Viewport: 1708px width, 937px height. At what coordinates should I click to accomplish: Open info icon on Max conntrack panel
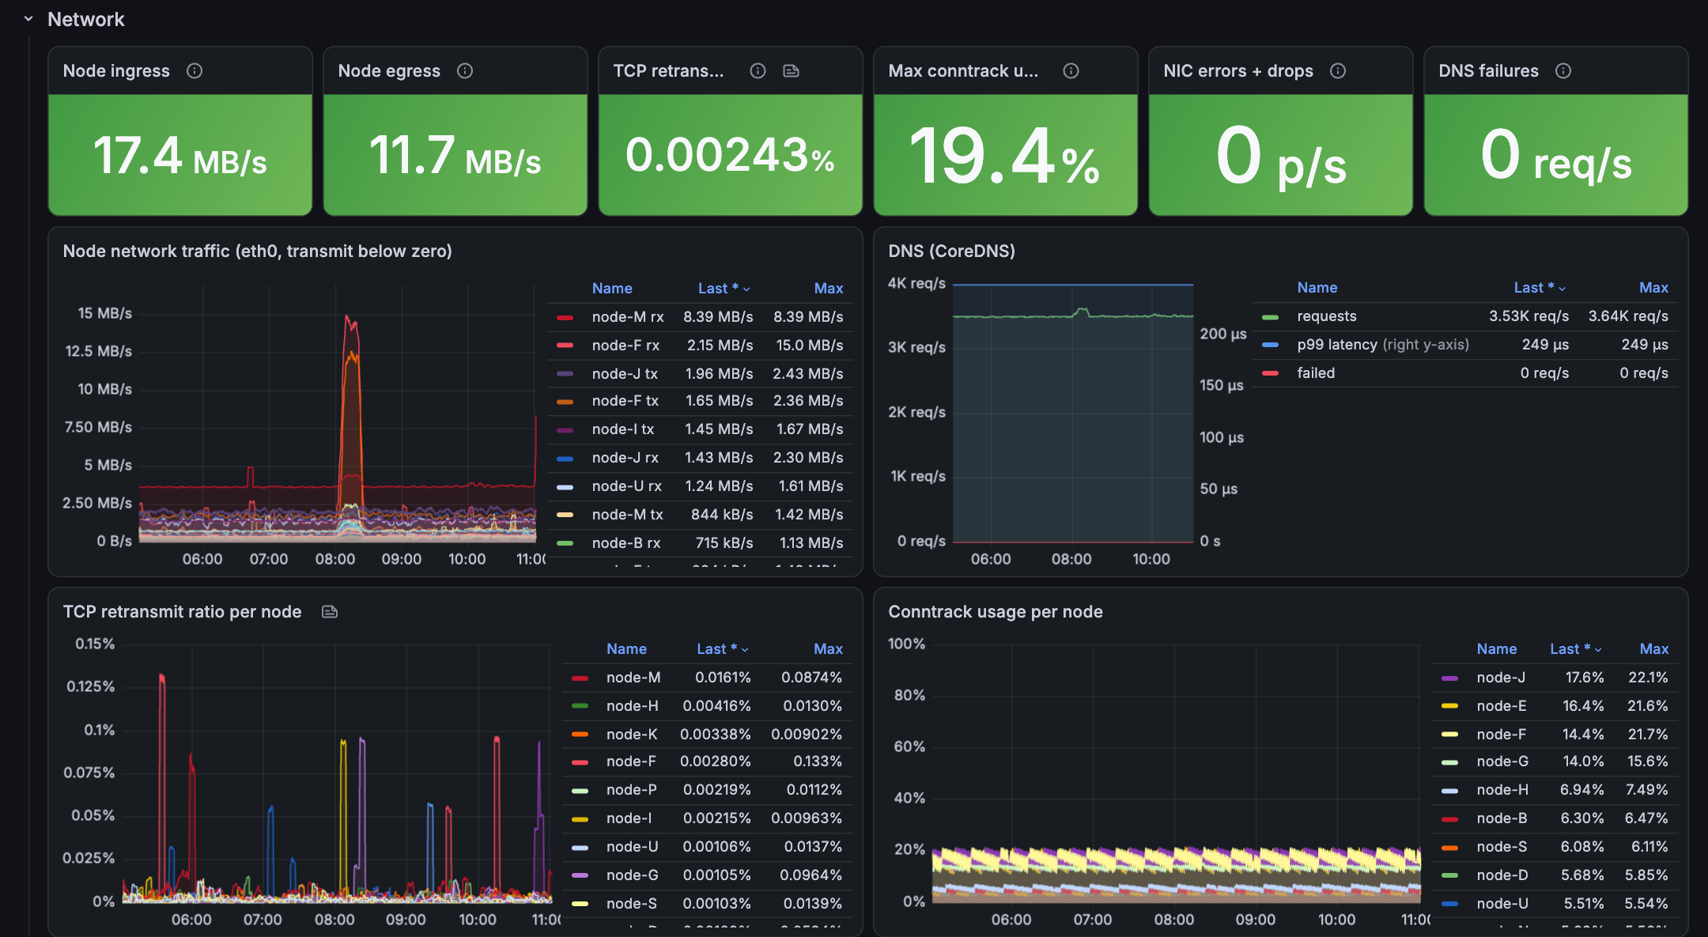pyautogui.click(x=1071, y=71)
